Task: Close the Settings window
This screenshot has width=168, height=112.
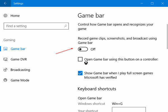Action: pos(162,3)
